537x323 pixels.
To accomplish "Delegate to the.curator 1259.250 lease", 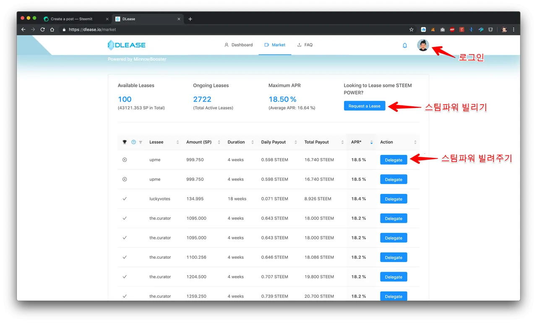I will point(394,296).
